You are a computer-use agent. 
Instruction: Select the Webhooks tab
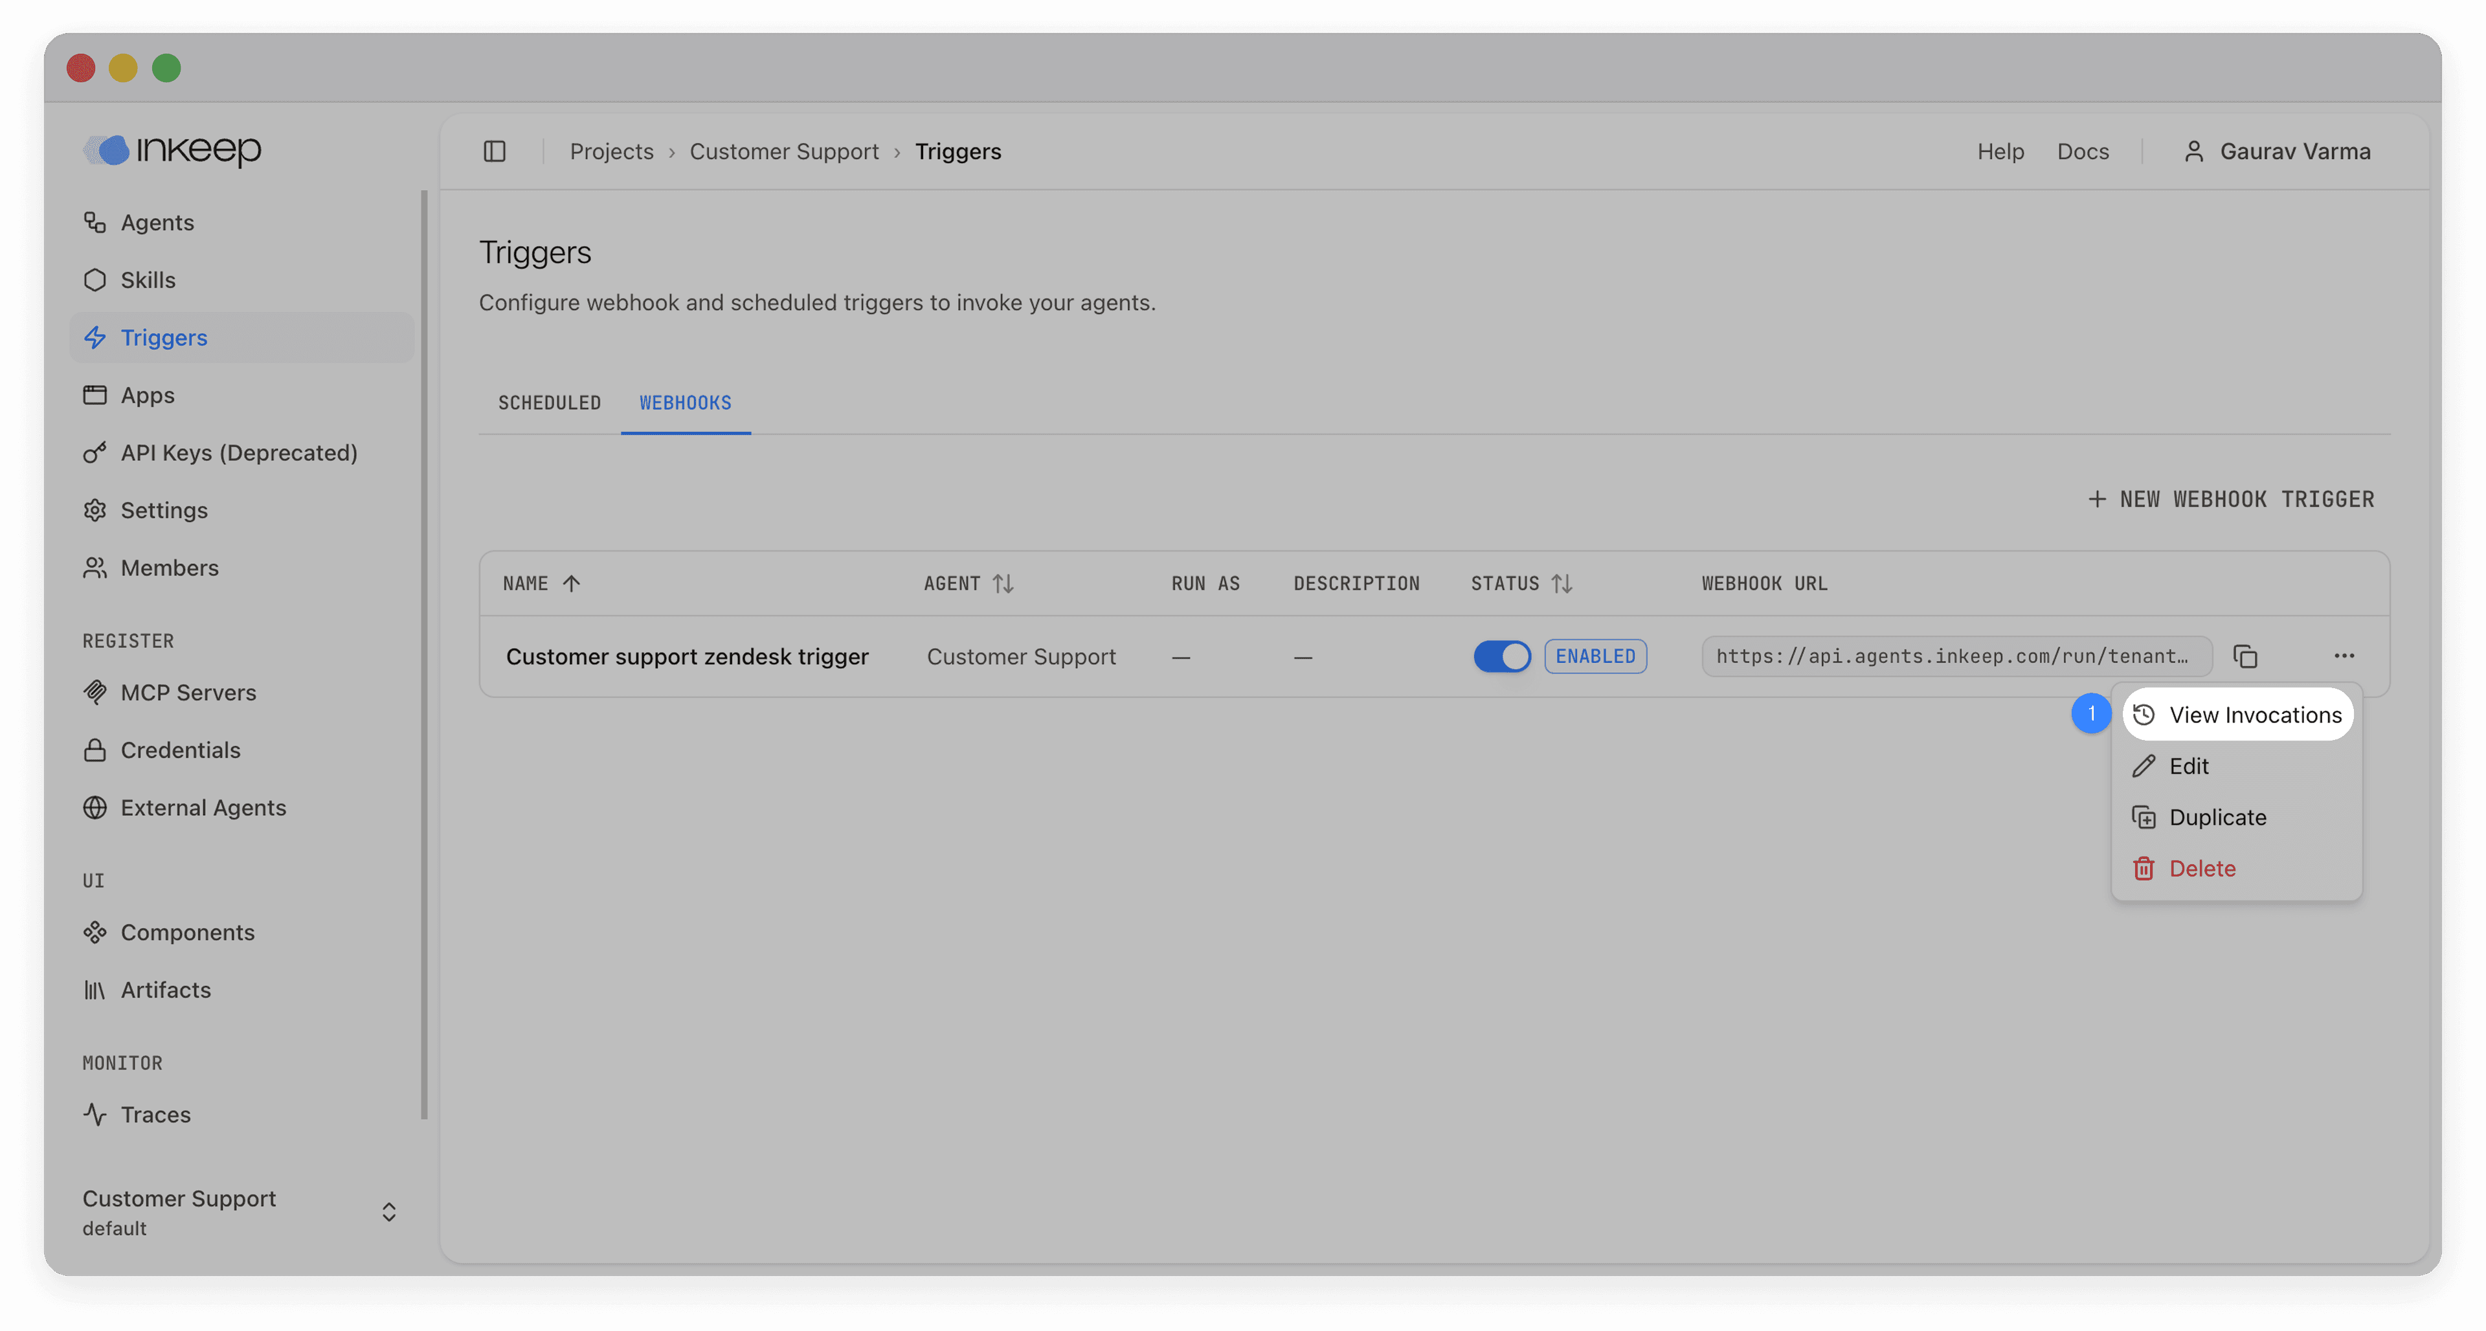685,403
